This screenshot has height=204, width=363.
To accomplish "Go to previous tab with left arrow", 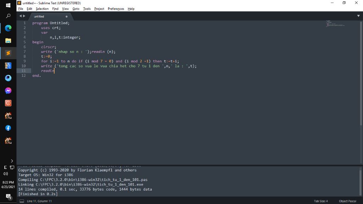I will pyautogui.click(x=20, y=16).
